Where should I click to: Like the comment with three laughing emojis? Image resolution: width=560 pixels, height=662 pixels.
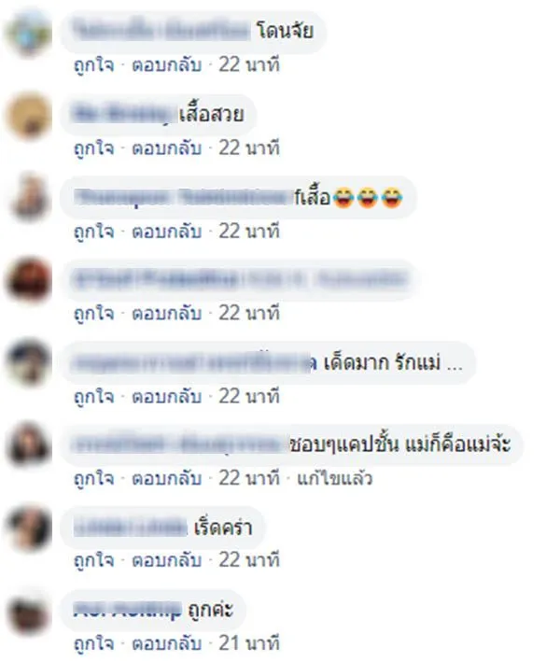click(94, 232)
